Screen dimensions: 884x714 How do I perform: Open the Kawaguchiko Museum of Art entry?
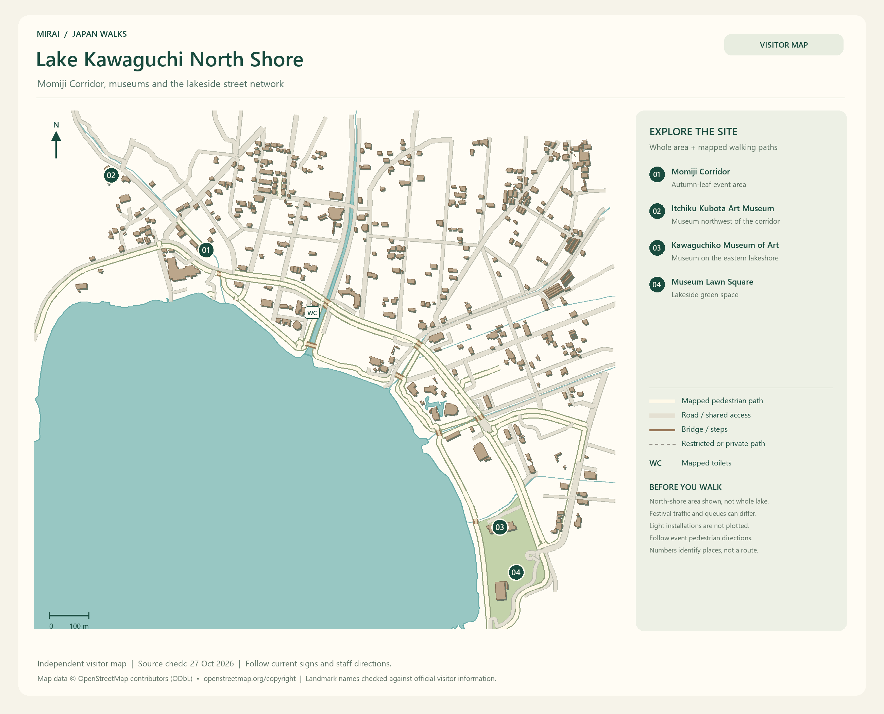tap(725, 245)
